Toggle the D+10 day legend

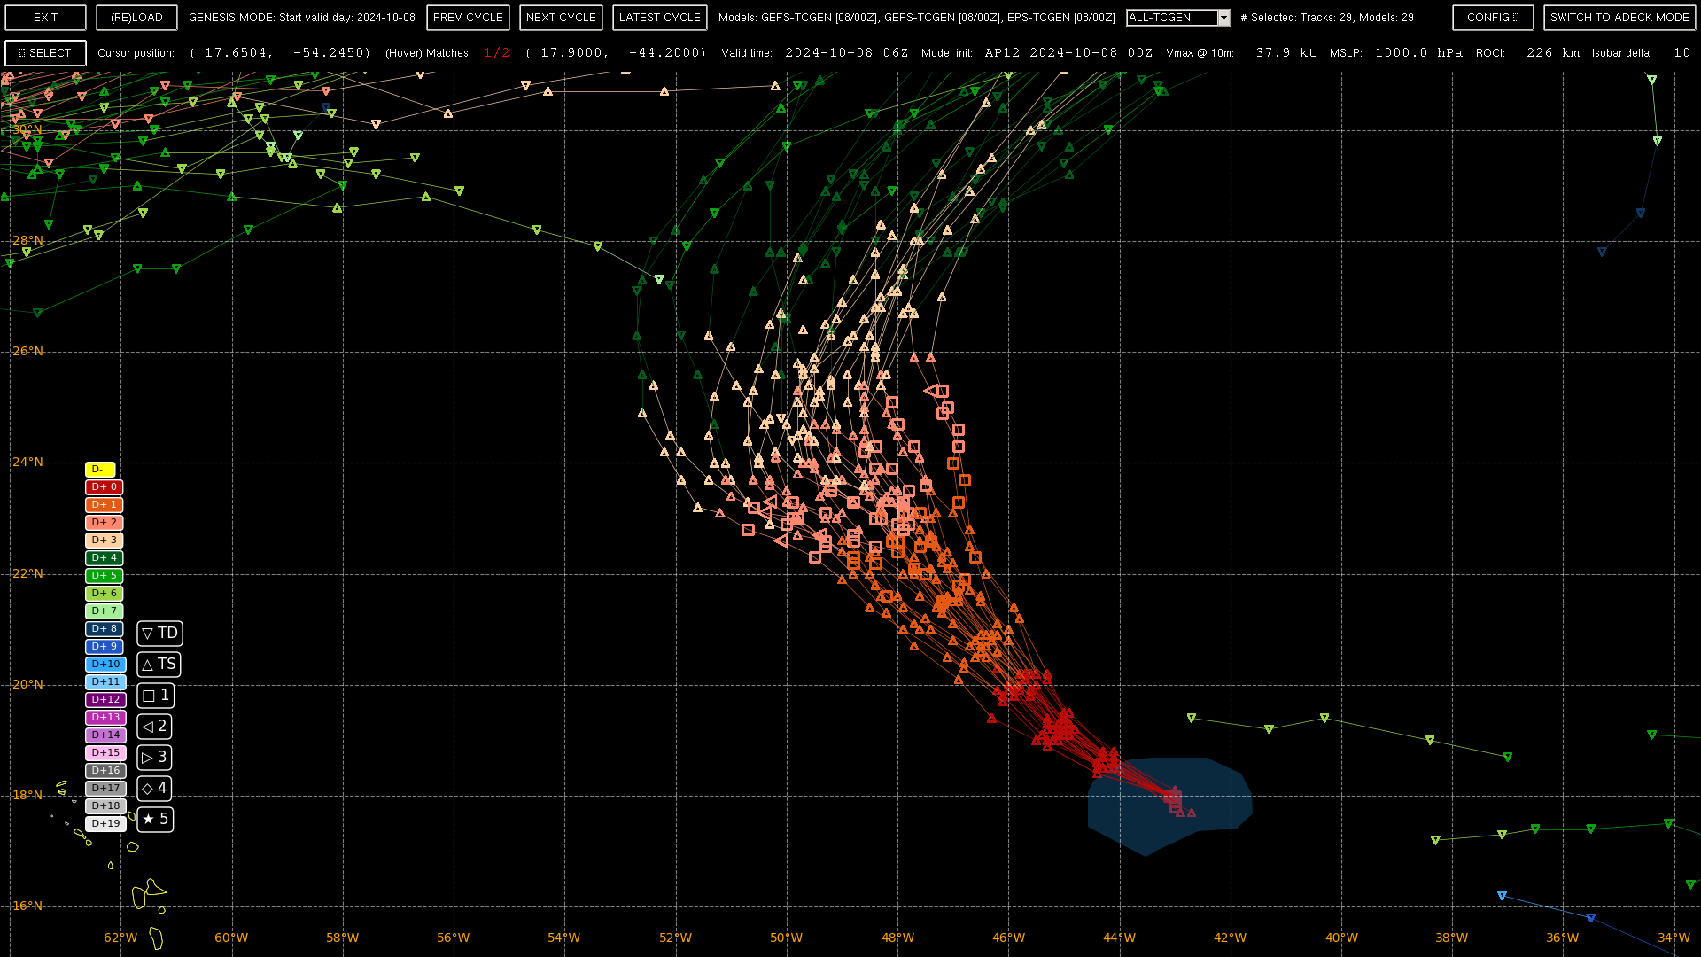[105, 665]
